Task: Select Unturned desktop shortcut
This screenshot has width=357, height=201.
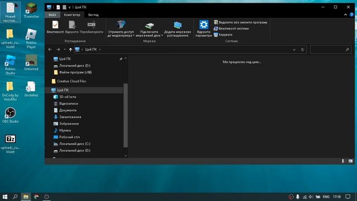Action: coord(31,63)
